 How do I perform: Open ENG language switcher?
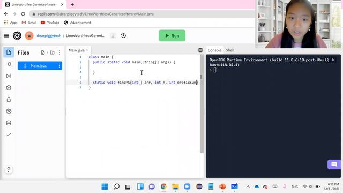click(x=294, y=187)
